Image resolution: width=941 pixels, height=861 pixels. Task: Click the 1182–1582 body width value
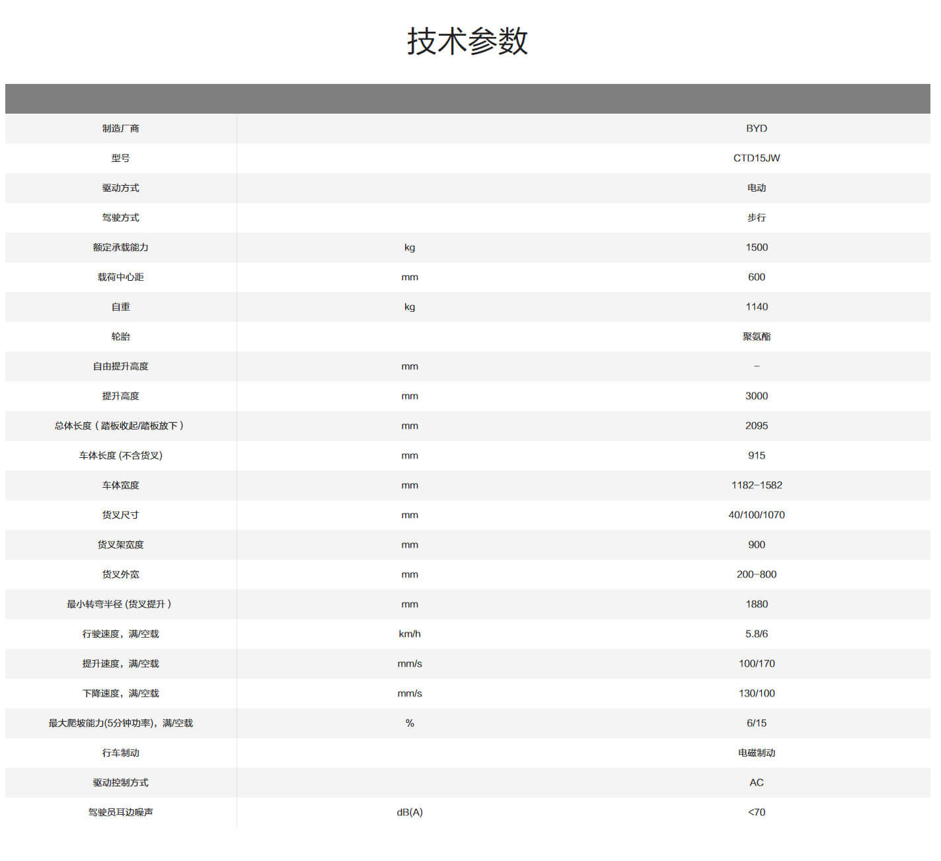(756, 485)
